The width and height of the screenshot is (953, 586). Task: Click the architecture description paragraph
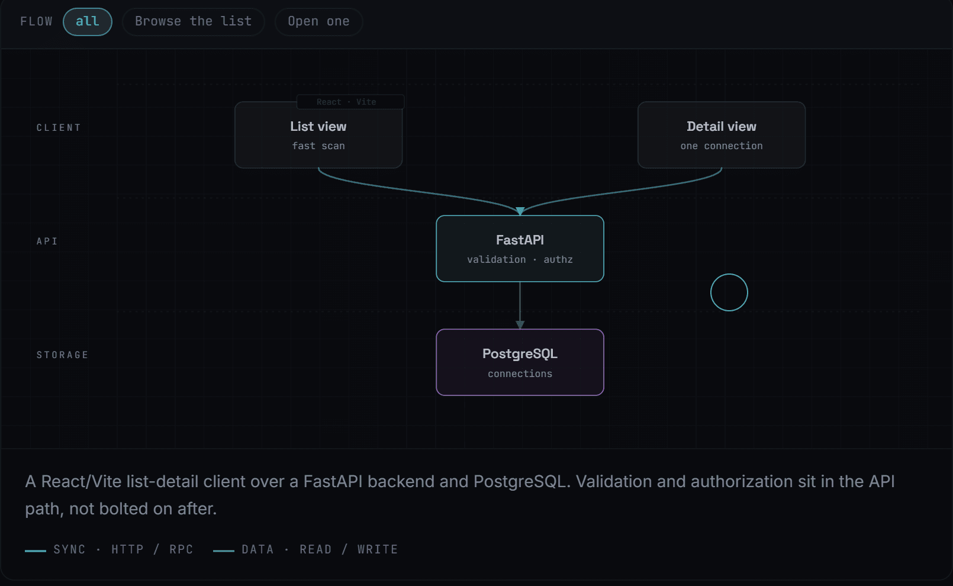460,495
